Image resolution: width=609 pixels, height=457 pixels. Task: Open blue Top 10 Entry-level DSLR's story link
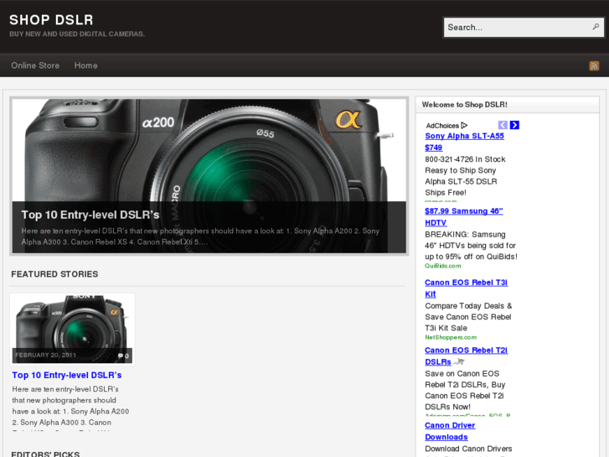click(67, 375)
